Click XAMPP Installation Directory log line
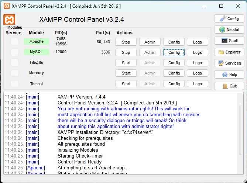This screenshot has height=183, width=247. pos(105,132)
